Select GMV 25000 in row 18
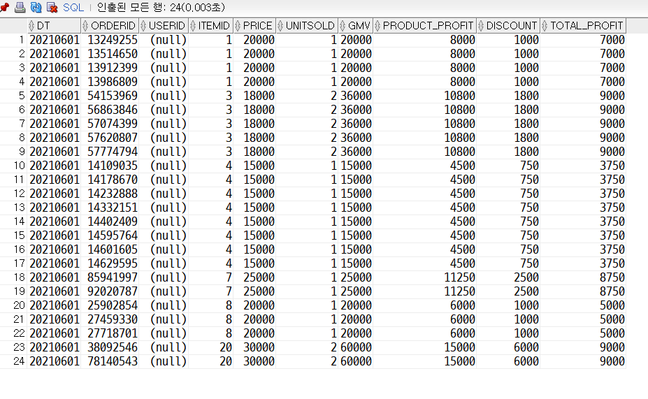The image size is (648, 399). point(357,277)
